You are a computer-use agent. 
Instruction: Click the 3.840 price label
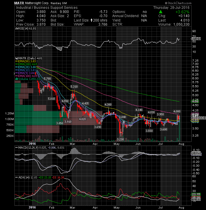pos(122,117)
